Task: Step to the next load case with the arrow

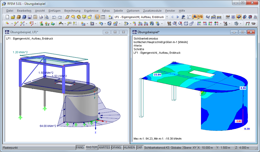Action: 177,17
